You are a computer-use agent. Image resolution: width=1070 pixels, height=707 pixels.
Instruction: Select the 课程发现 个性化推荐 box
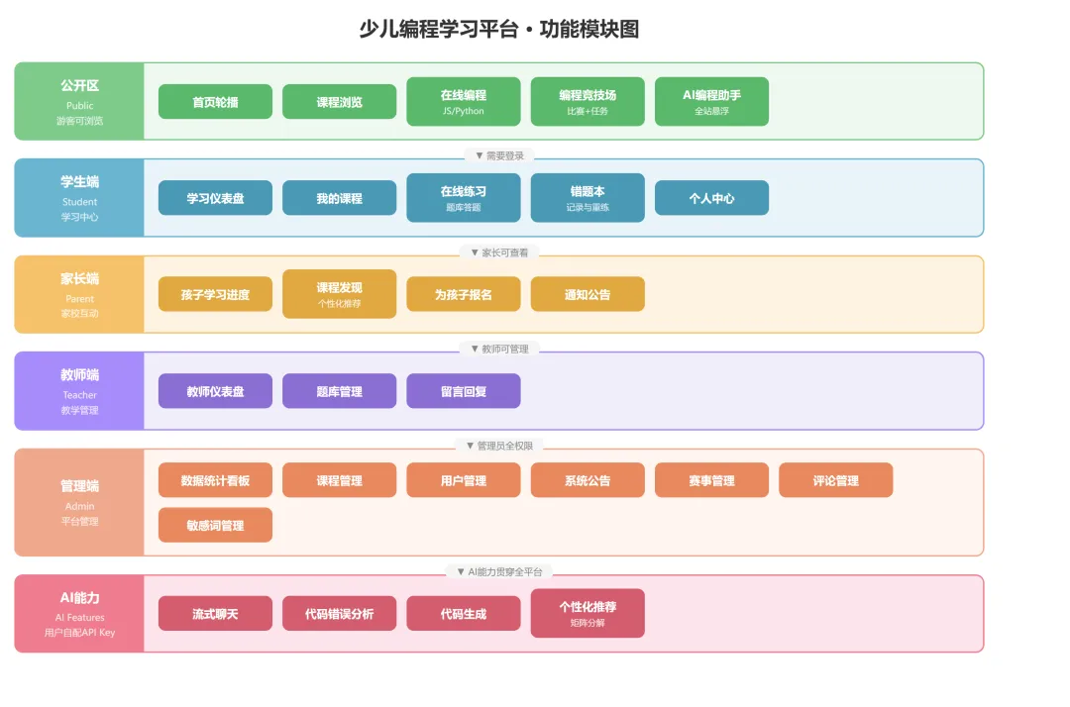[x=339, y=294]
